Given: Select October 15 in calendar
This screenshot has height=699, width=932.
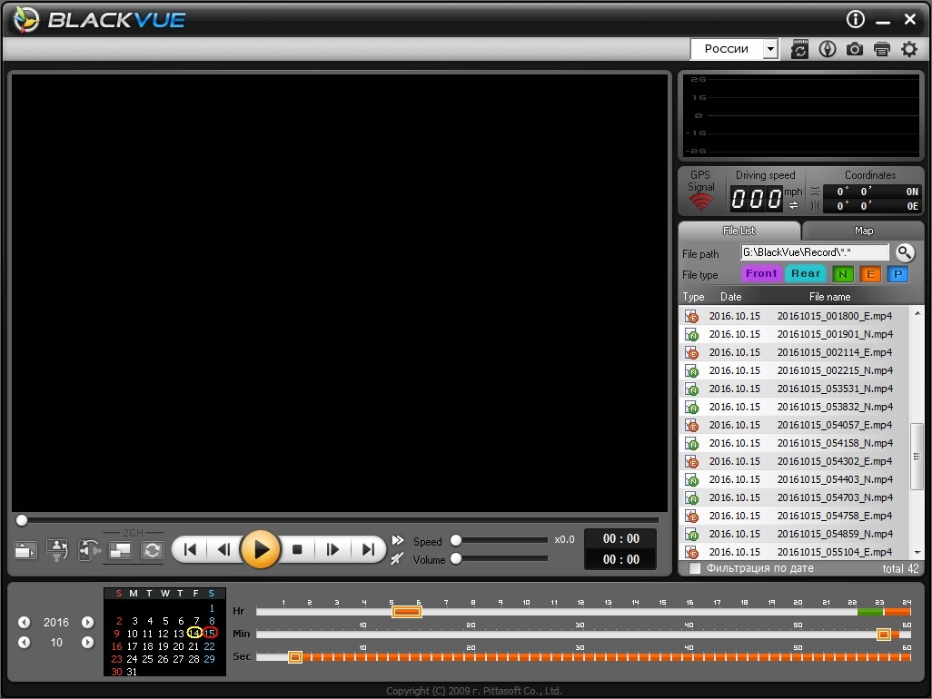Looking at the screenshot, I should [210, 634].
